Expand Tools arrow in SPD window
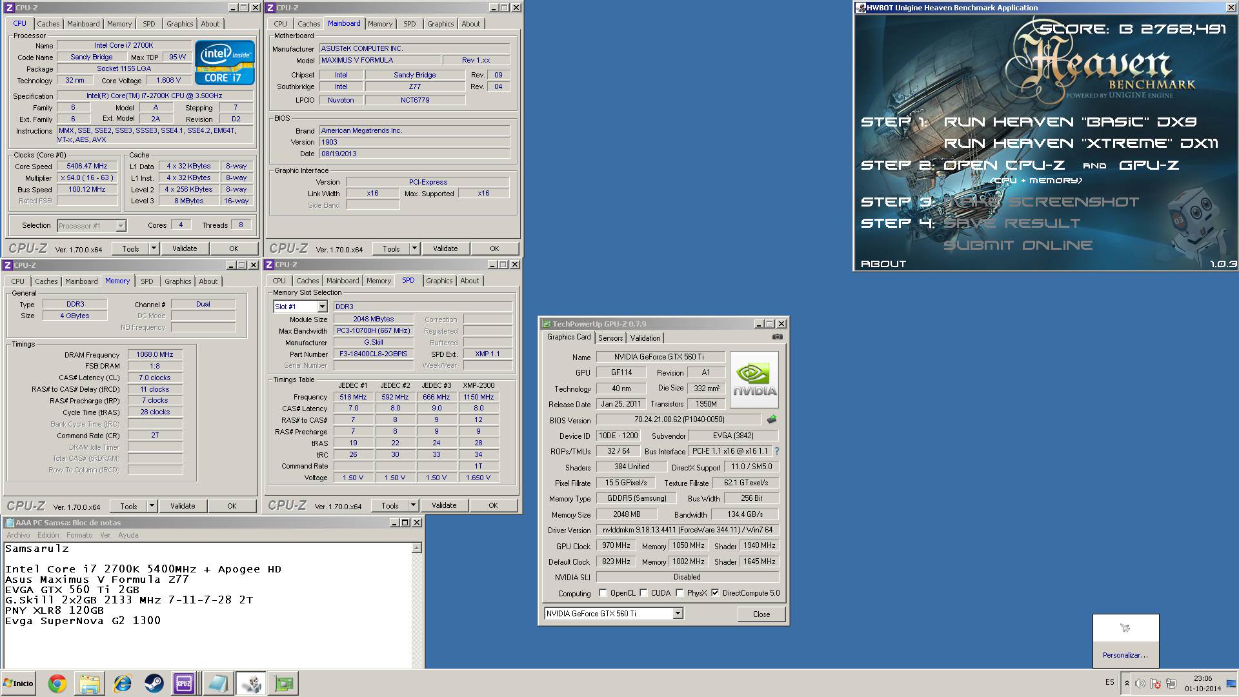Viewport: 1239px width, 697px height. coord(413,505)
